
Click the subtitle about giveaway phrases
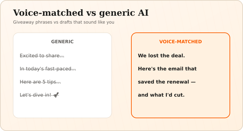63,22
